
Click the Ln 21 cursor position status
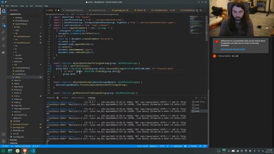coord(142,146)
